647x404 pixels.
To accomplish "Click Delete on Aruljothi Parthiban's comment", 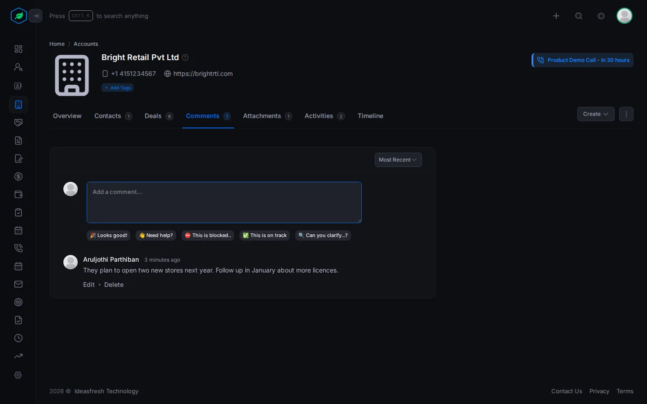I will 114,285.
